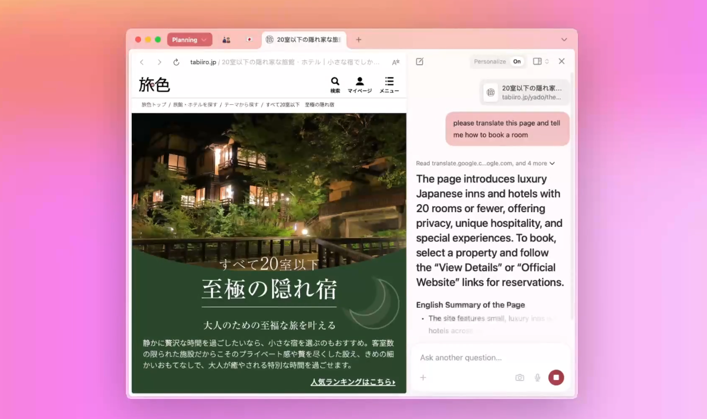Go back with the left arrow button
This screenshot has height=419, width=707.
[x=142, y=62]
